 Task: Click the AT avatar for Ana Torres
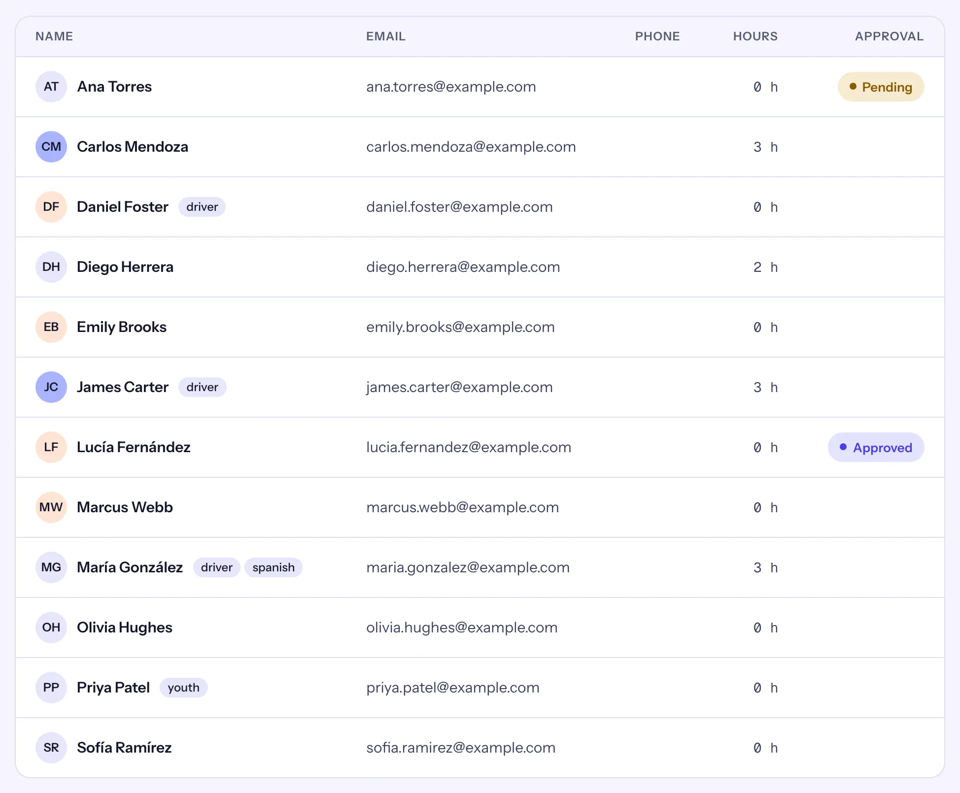pyautogui.click(x=51, y=87)
